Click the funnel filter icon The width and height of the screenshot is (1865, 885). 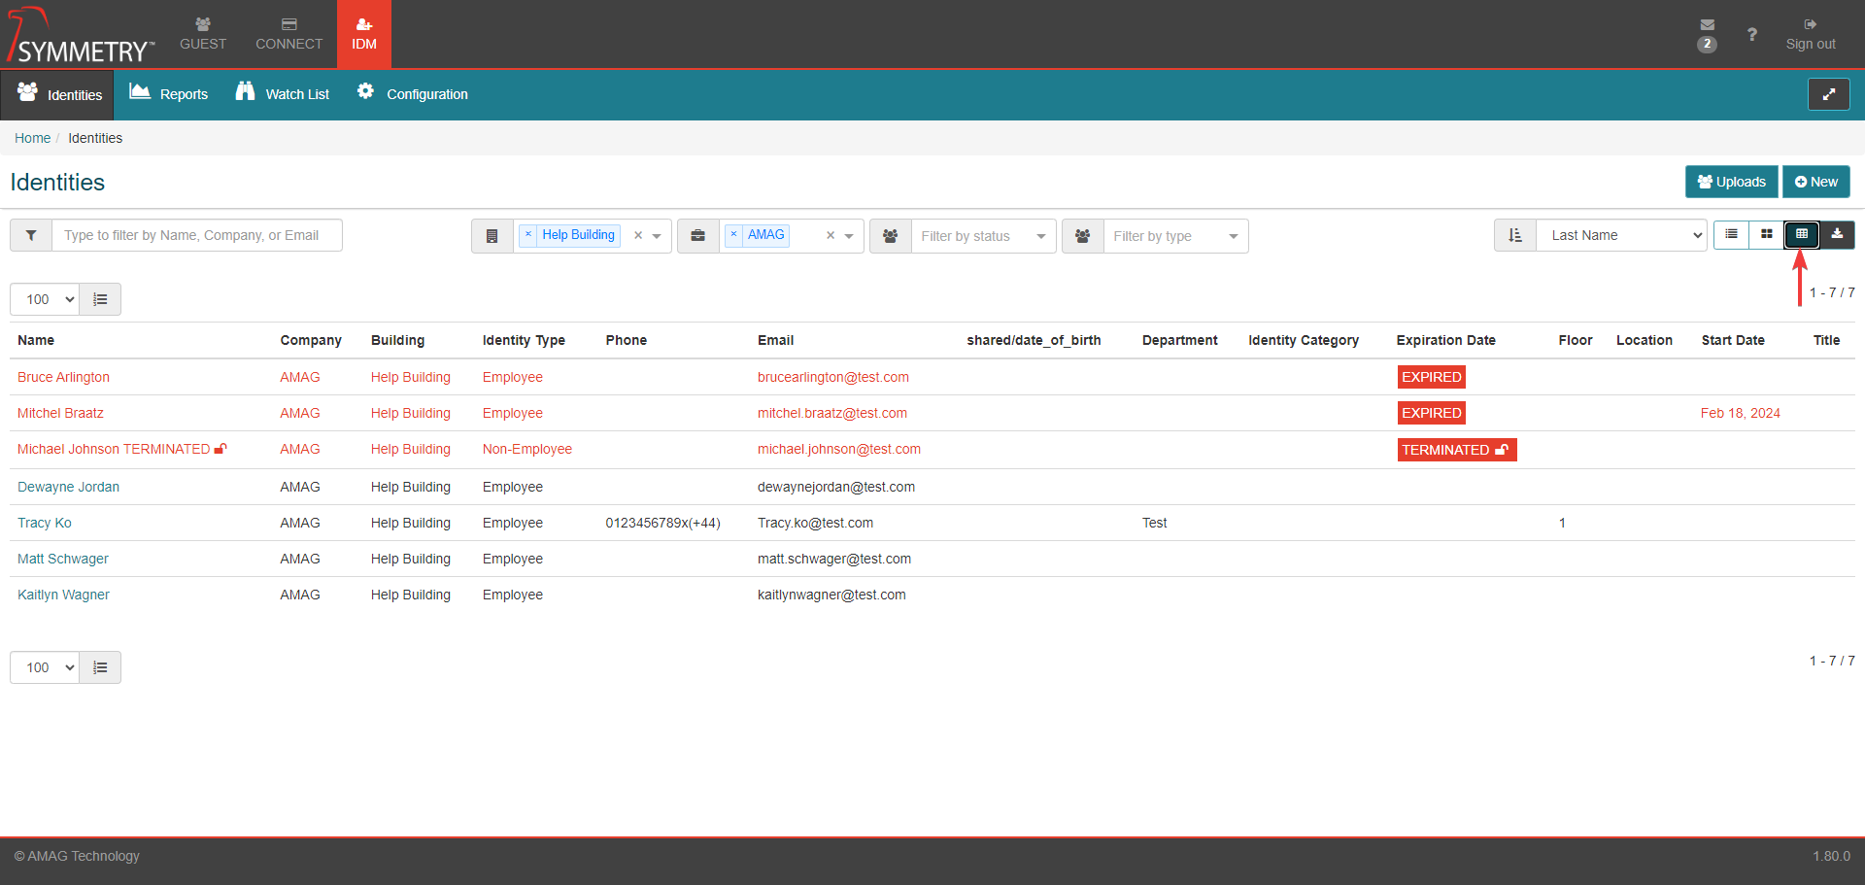pos(31,235)
